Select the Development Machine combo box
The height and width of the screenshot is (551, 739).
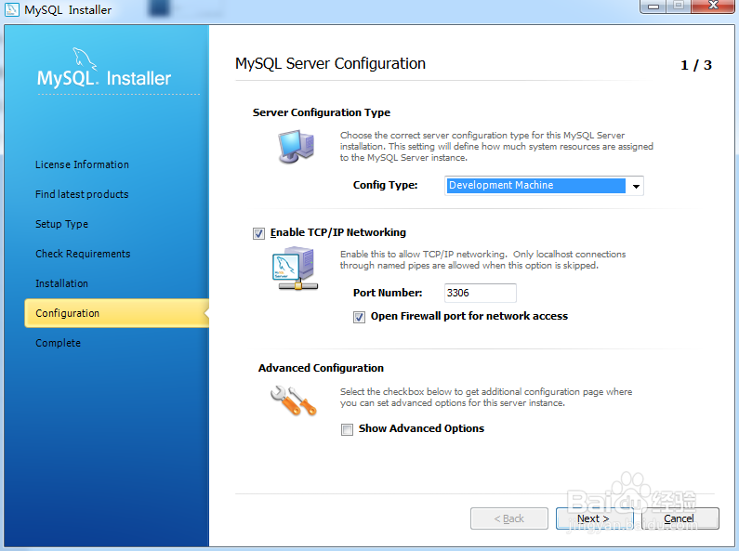click(x=544, y=186)
